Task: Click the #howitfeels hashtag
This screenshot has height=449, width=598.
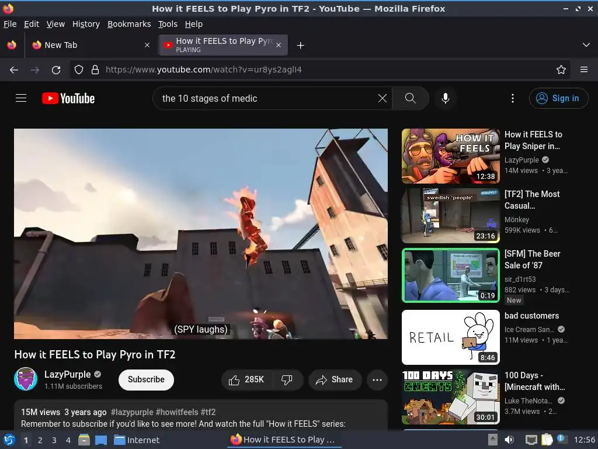Action: coord(177,412)
